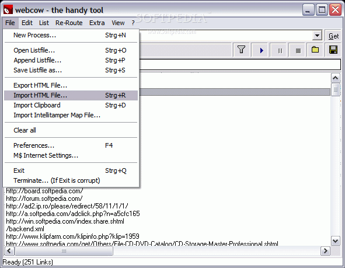345x268 pixels.
Task: Select the http://forum.softpedia.com/ link row
Action: tap(44, 199)
